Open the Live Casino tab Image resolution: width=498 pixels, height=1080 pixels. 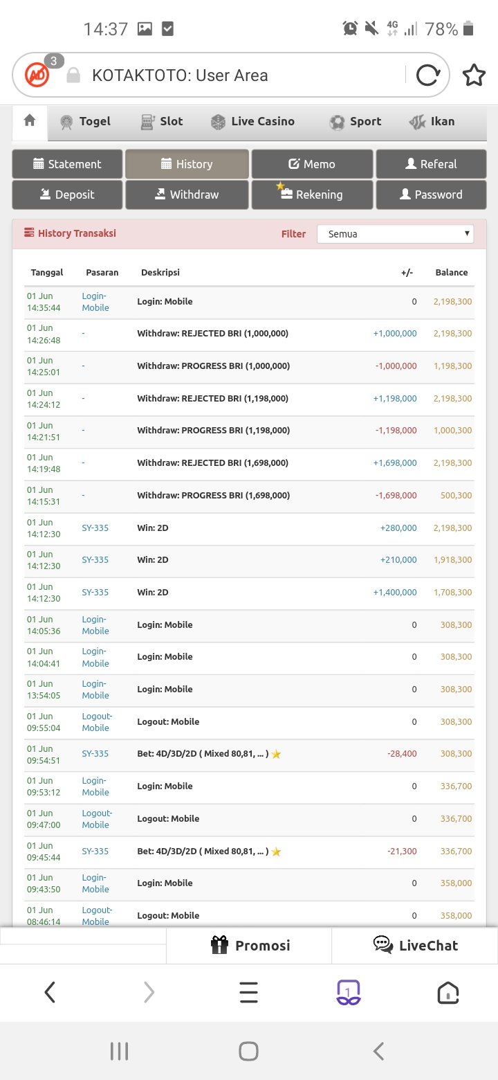click(x=253, y=122)
